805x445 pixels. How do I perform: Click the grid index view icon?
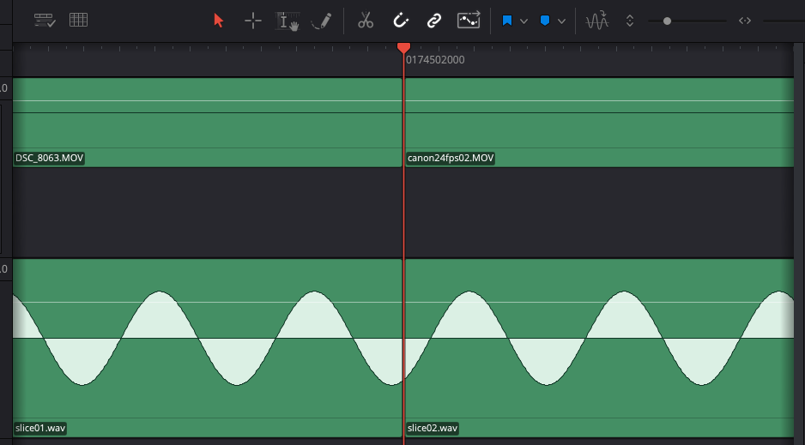79,21
